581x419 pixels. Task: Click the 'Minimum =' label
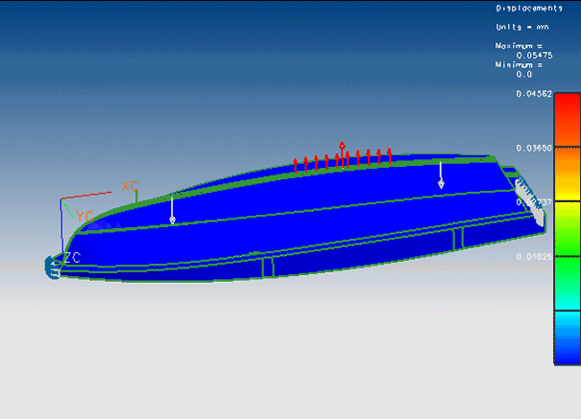(519, 64)
